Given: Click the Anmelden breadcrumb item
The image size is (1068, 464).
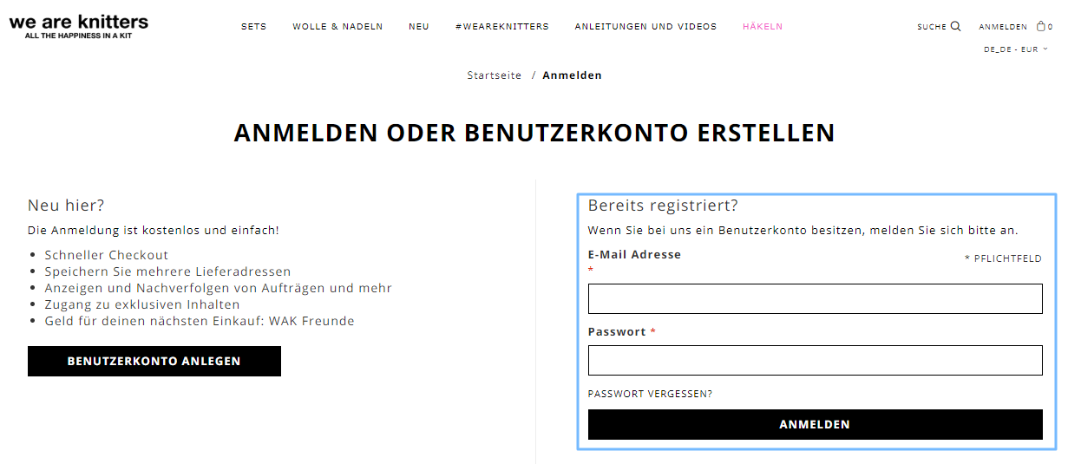Looking at the screenshot, I should [573, 75].
